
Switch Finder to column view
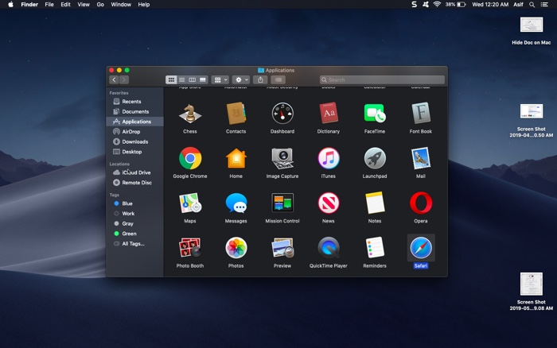click(x=193, y=79)
